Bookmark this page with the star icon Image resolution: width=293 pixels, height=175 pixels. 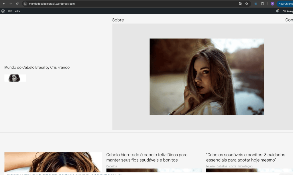click(x=247, y=4)
